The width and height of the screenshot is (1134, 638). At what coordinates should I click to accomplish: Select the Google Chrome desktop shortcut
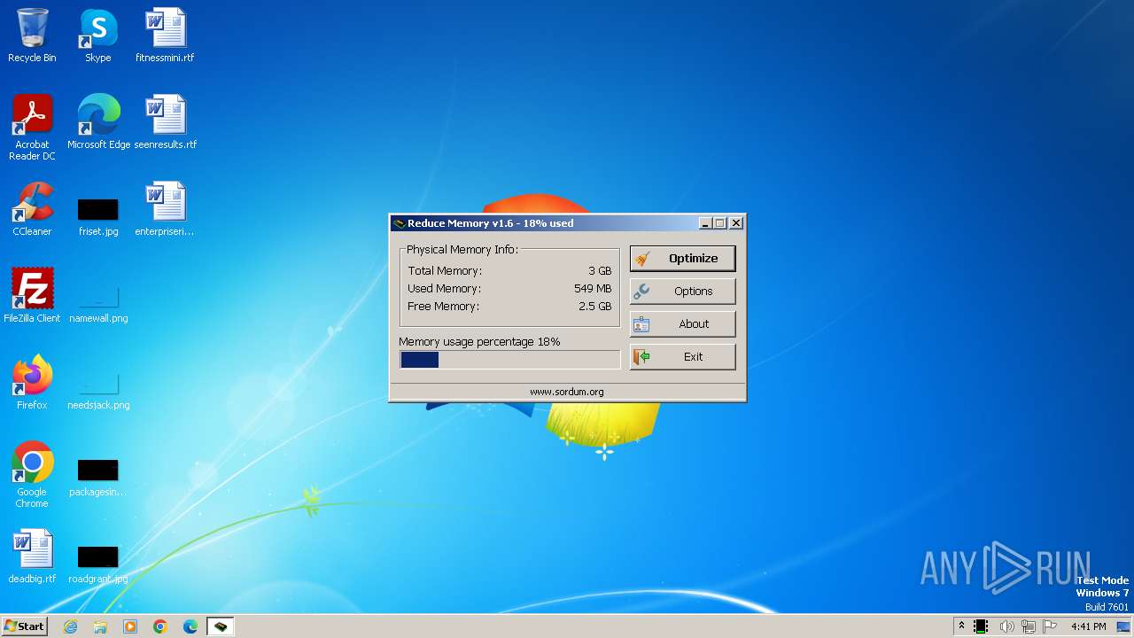tap(32, 475)
